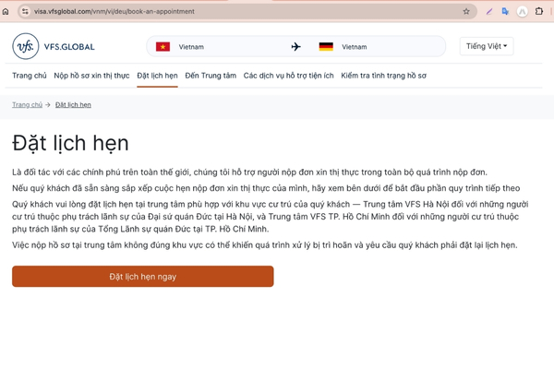Screen dimensions: 554x369
Task: Bookmark this page with the star icon
Action: pyautogui.click(x=466, y=11)
